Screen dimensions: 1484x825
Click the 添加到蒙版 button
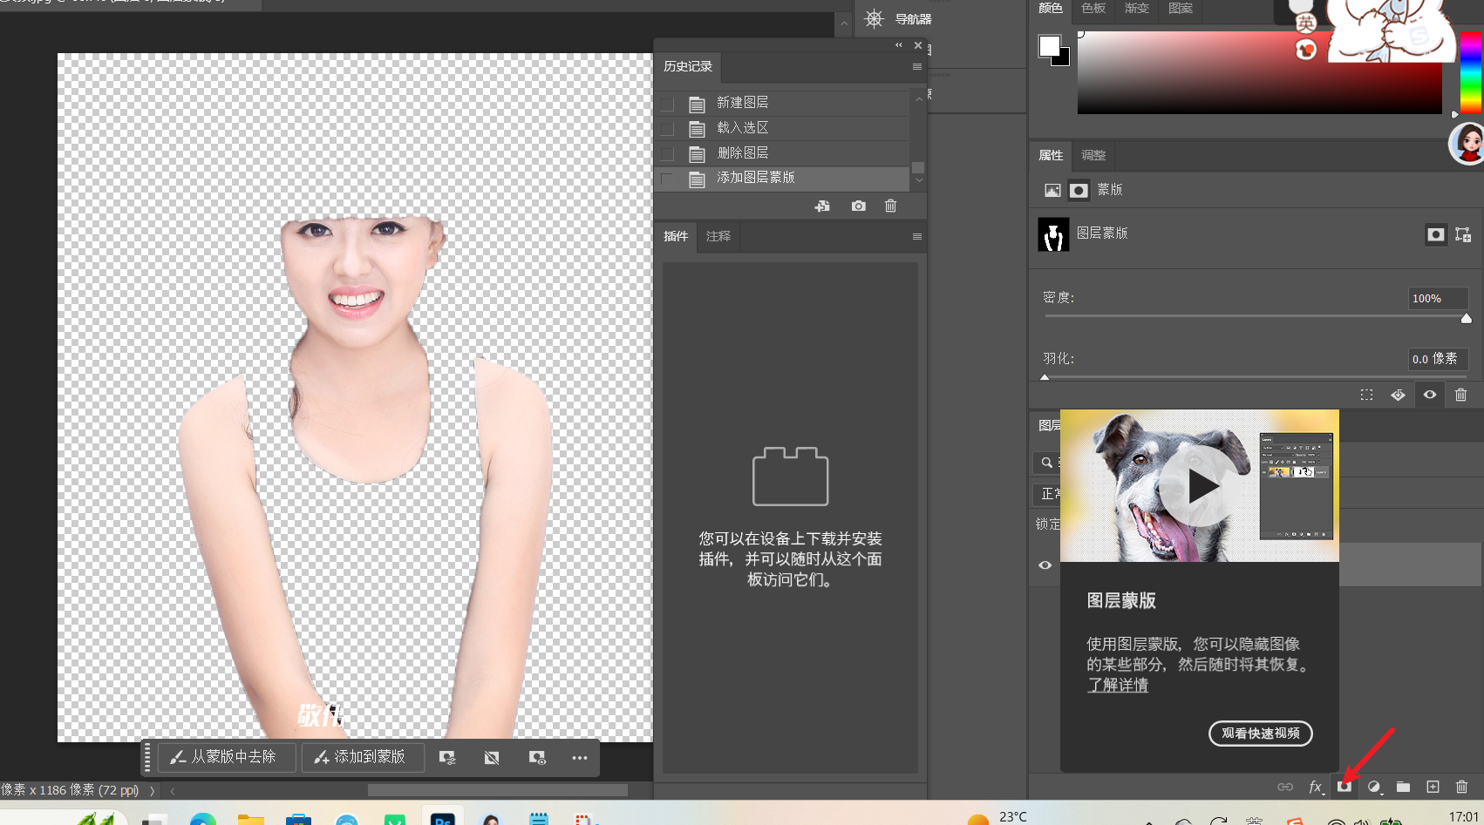tap(361, 757)
